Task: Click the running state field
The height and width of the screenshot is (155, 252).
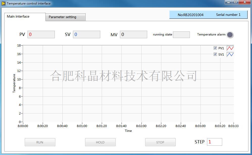Action: (181, 35)
